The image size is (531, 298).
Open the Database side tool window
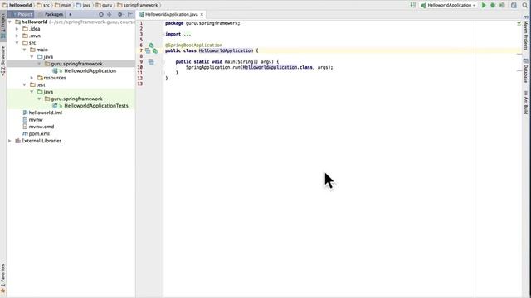[x=525, y=70]
